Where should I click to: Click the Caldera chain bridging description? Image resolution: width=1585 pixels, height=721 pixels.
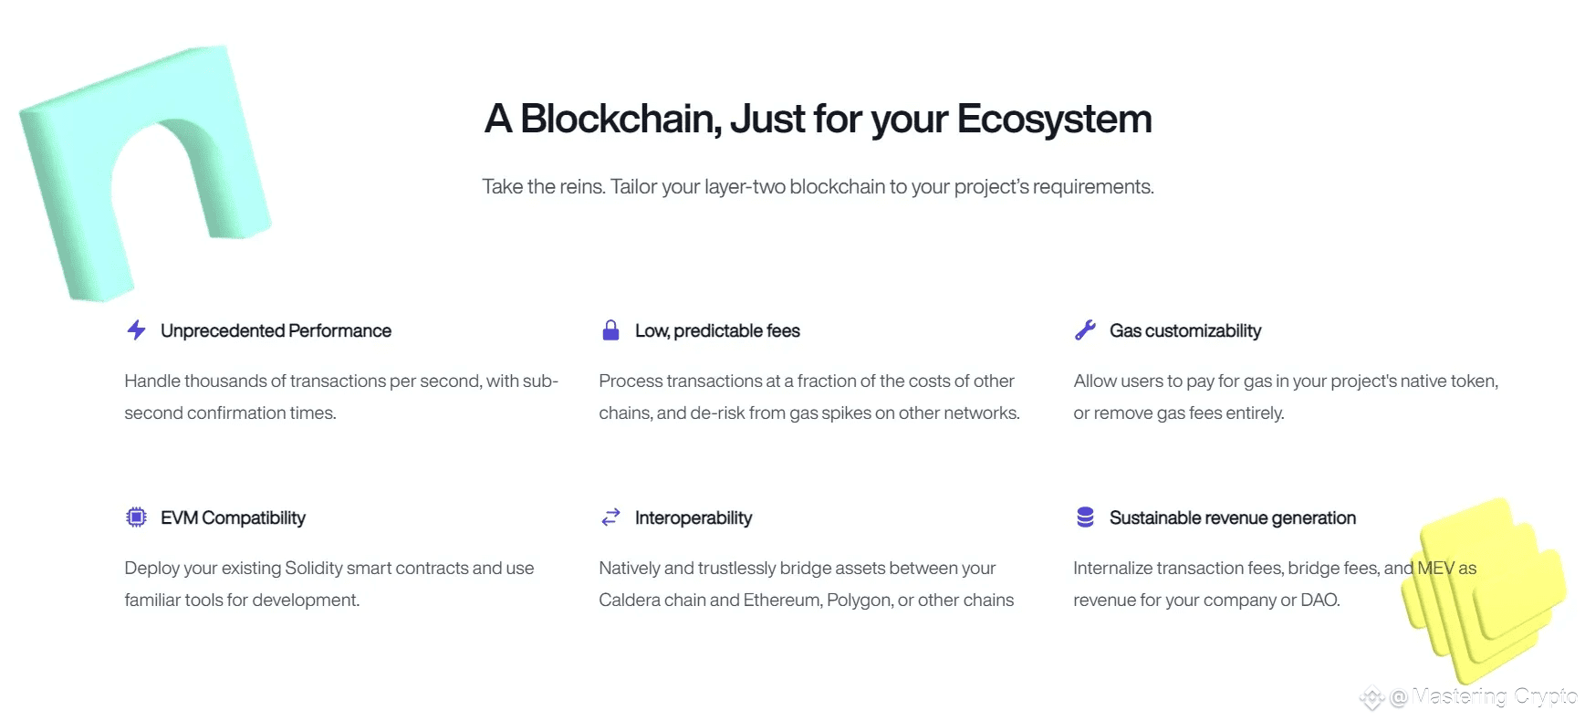(x=807, y=584)
